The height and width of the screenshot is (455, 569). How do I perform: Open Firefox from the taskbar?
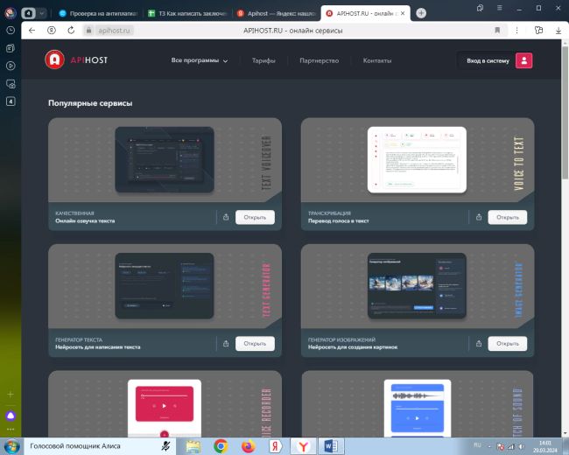249,446
